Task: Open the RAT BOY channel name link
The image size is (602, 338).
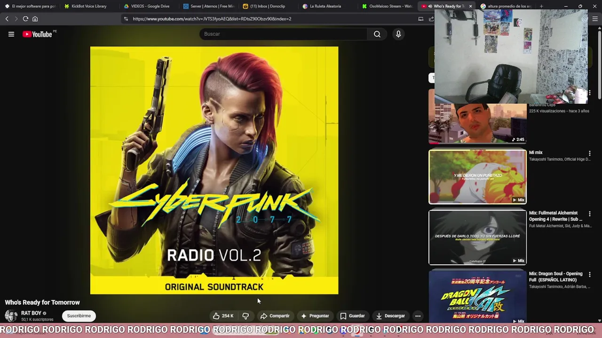Action: 31,313
